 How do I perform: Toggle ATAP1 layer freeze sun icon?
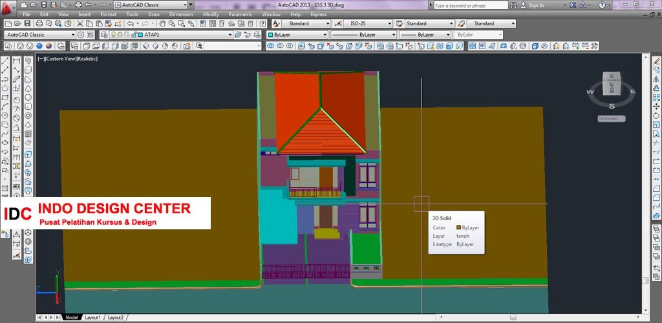(x=120, y=35)
